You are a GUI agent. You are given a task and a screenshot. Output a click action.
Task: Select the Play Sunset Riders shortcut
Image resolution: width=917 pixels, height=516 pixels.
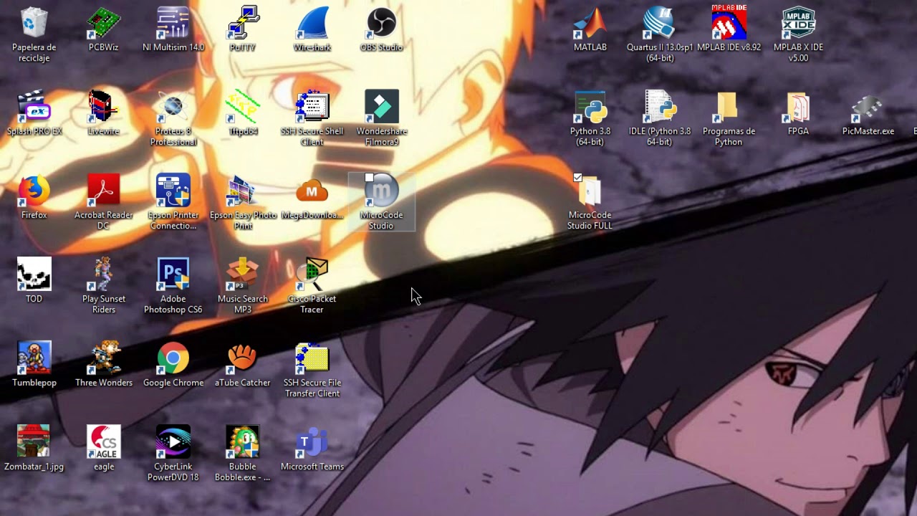pos(103,274)
